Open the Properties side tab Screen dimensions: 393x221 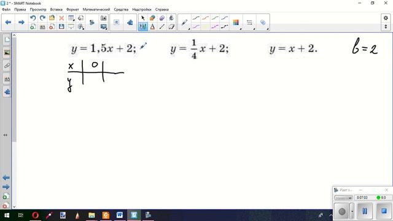click(x=7, y=79)
